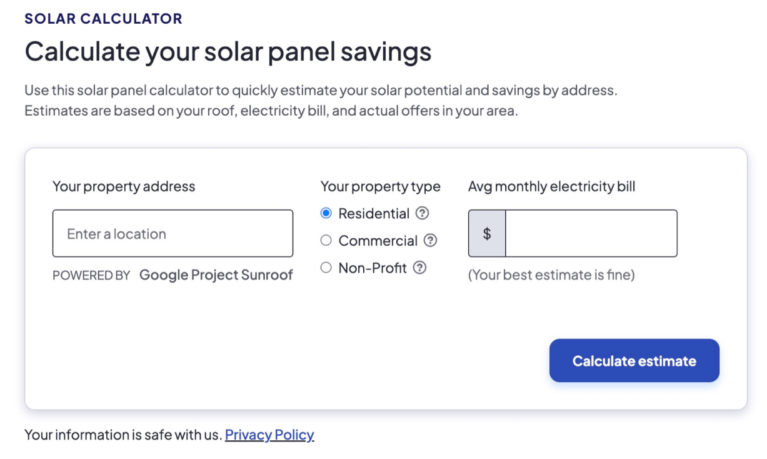Click the "POWERED BY" caption text
Screen dimensions: 767x459
coord(91,276)
